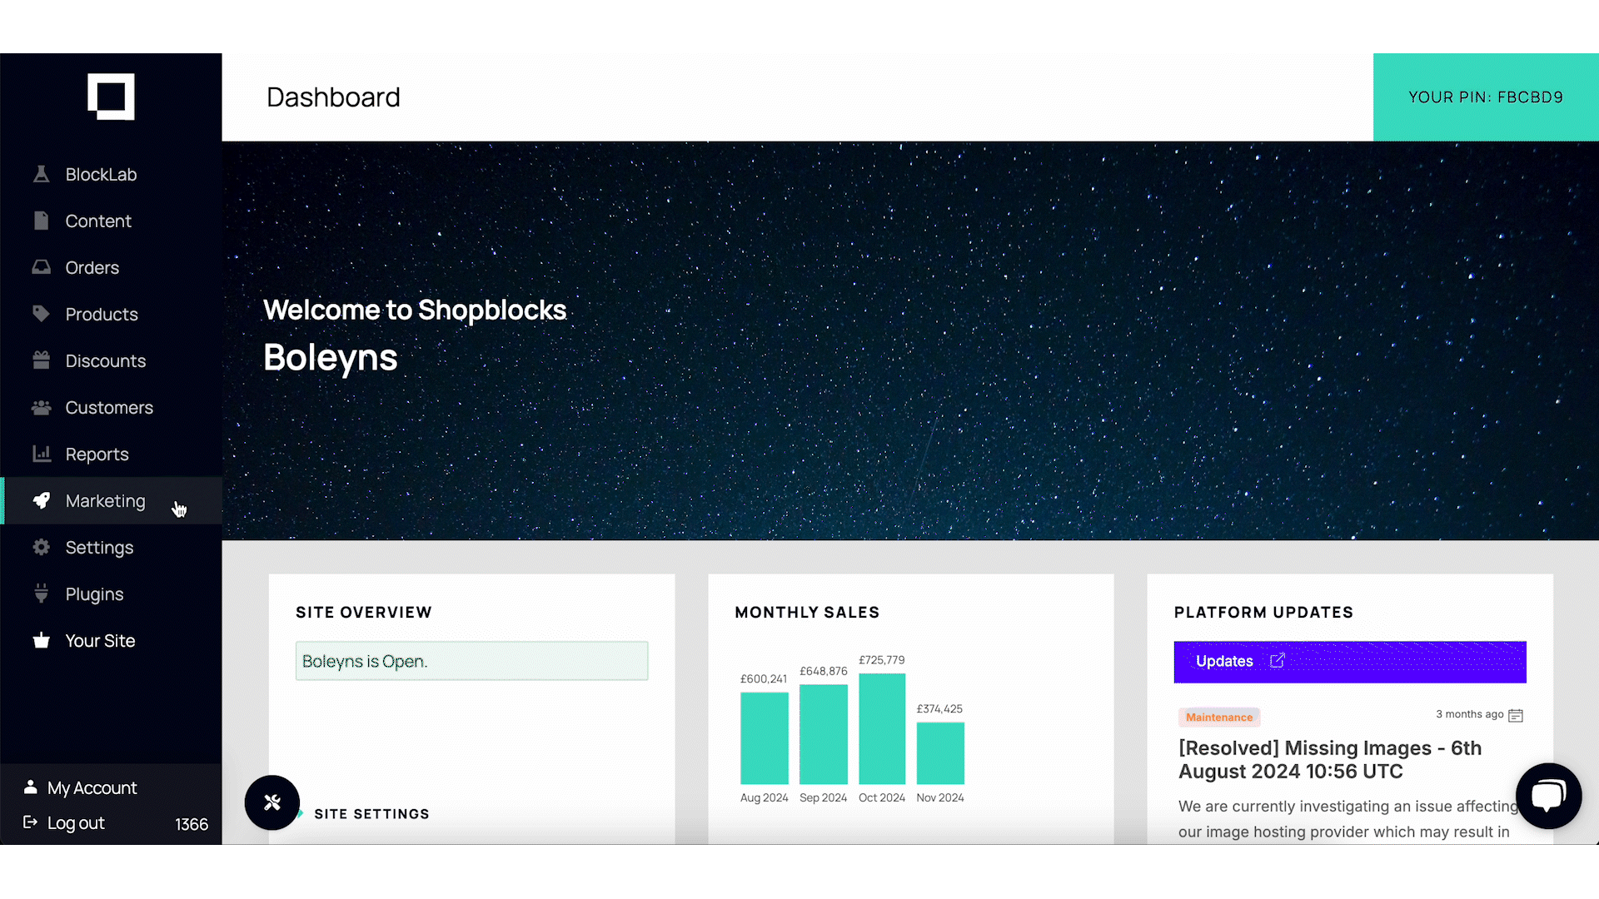1599x899 pixels.
Task: Click the Your Site hand icon
Action: [42, 640]
